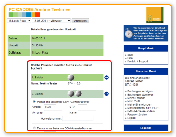Screen dimensions: 176x137
Task: Click the PC CADDIE logo image
Action: pos(155,15)
